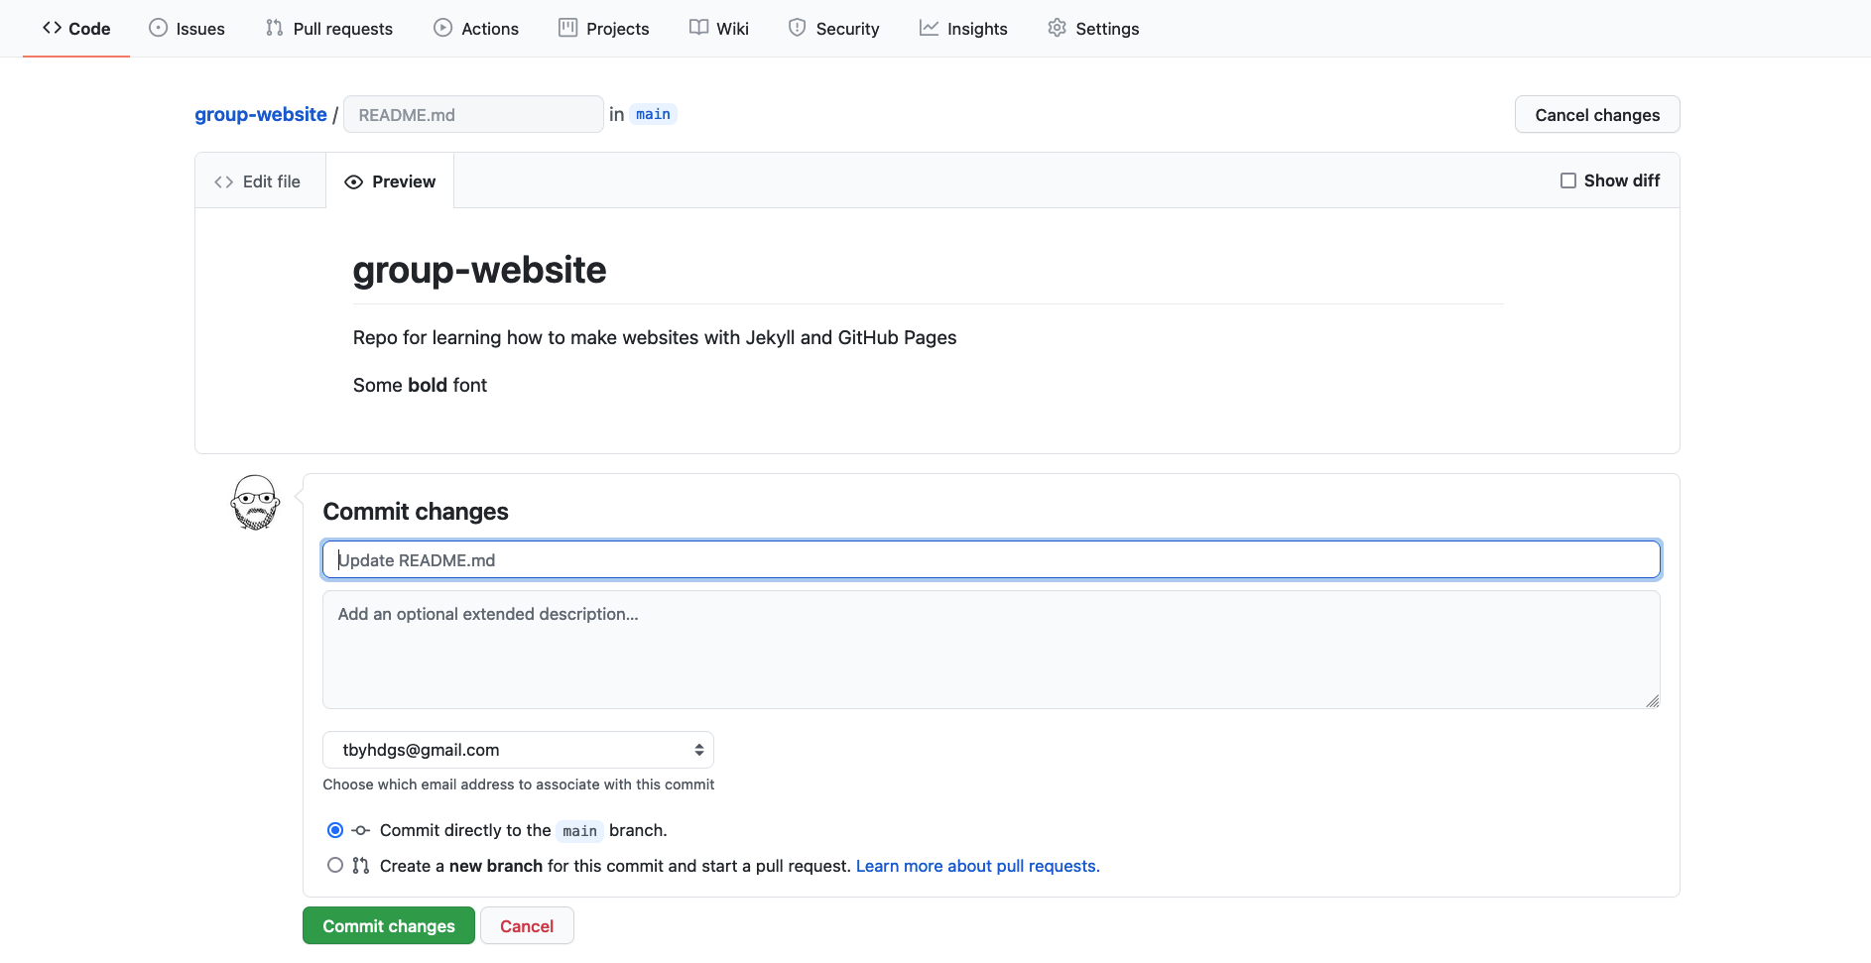Click the Commit changes heading
The height and width of the screenshot is (963, 1871).
point(416,512)
